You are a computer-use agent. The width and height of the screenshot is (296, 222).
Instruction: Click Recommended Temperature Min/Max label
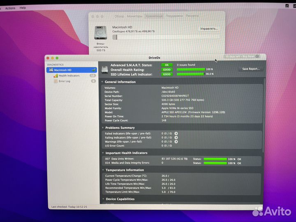click(x=128, y=188)
